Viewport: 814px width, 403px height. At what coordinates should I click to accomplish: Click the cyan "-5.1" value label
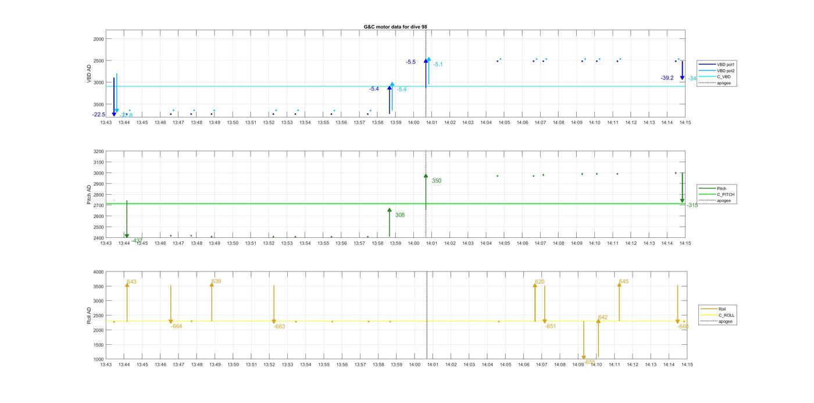[438, 65]
